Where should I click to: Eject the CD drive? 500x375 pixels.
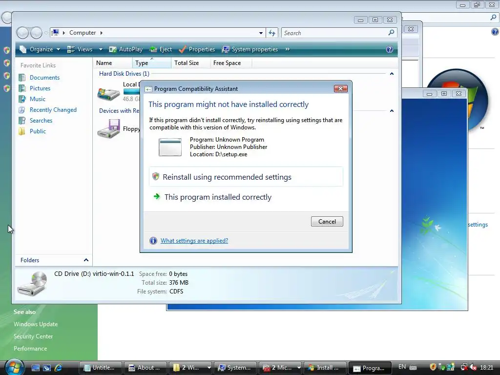point(161,49)
